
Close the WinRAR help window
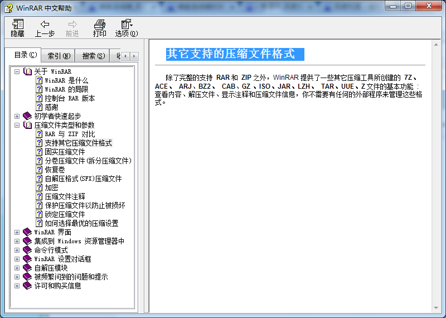tap(429, 6)
